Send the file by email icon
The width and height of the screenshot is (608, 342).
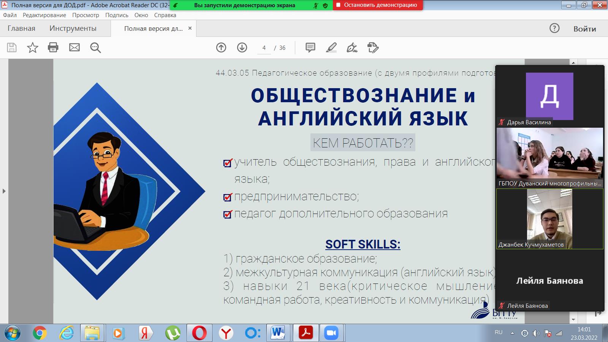(74, 47)
